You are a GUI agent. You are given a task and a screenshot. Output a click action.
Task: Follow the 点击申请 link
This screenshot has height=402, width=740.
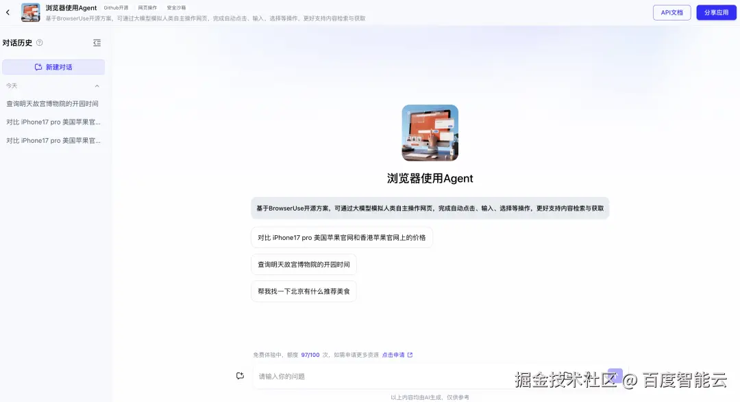coord(397,355)
